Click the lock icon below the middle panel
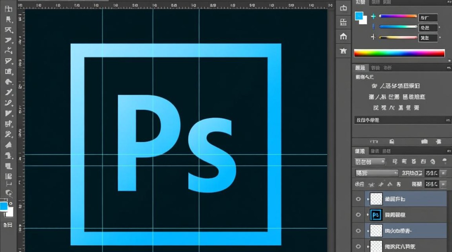 pos(392,141)
